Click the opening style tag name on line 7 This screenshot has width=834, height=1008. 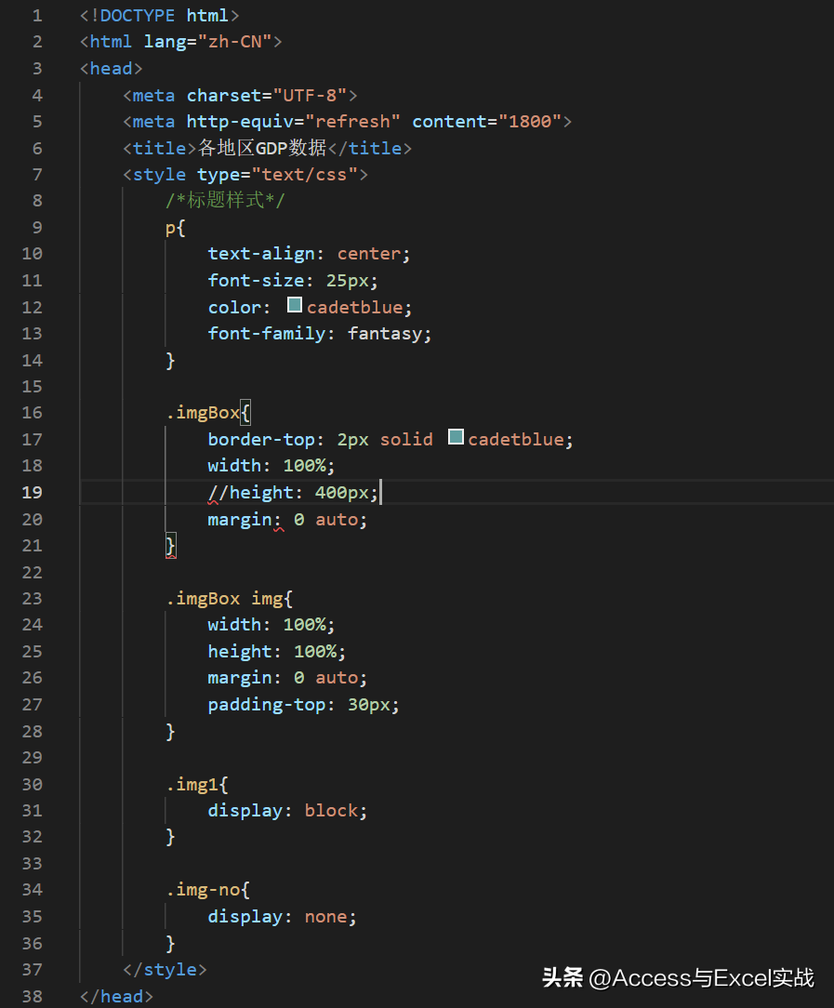159,175
